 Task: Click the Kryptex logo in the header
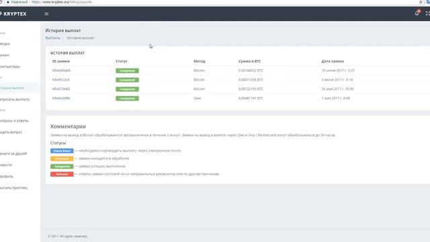tap(13, 13)
